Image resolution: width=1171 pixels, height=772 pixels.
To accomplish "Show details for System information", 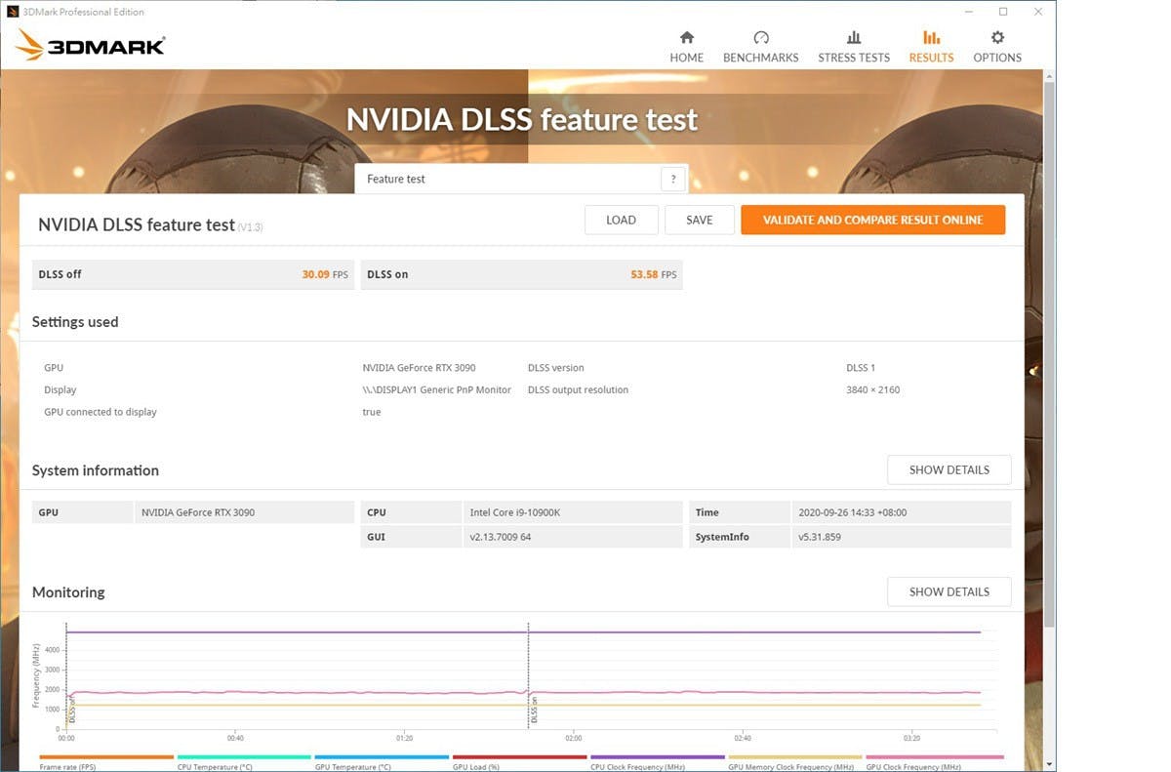I will (949, 469).
